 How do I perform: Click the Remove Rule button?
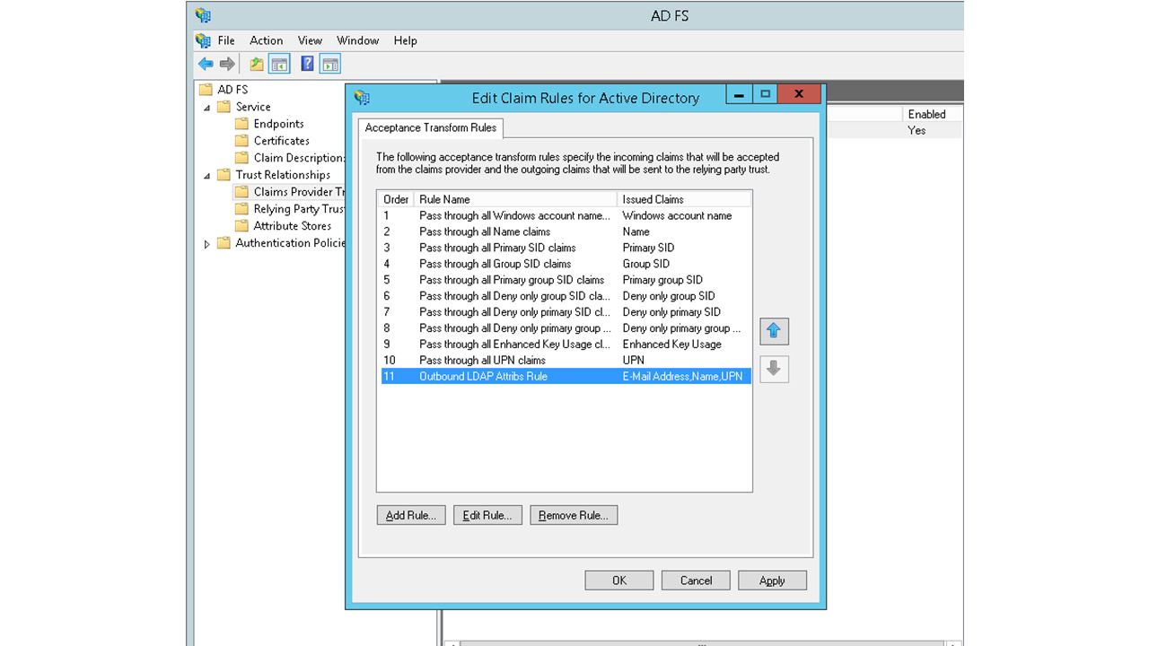[x=574, y=515]
